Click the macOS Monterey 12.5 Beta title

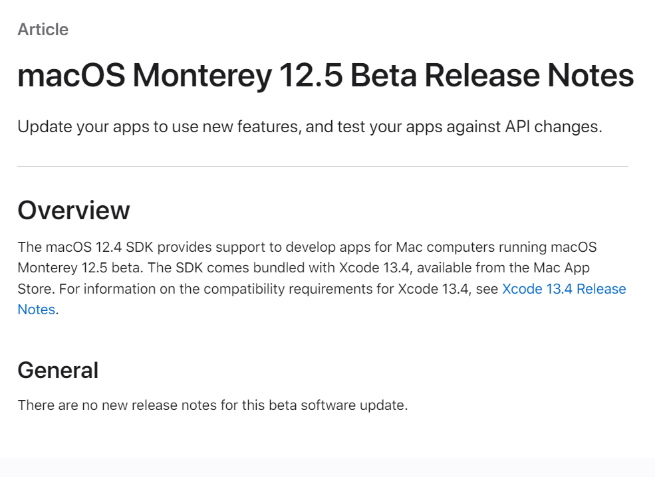tap(326, 76)
